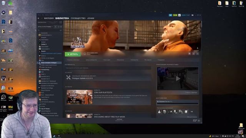Open the blue announcements icon in Steam header

(x=170, y=15)
